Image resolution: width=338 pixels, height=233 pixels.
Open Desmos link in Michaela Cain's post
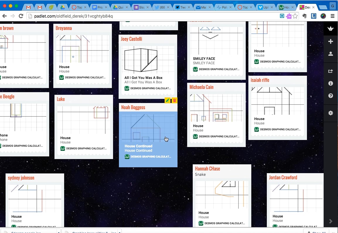(216, 136)
